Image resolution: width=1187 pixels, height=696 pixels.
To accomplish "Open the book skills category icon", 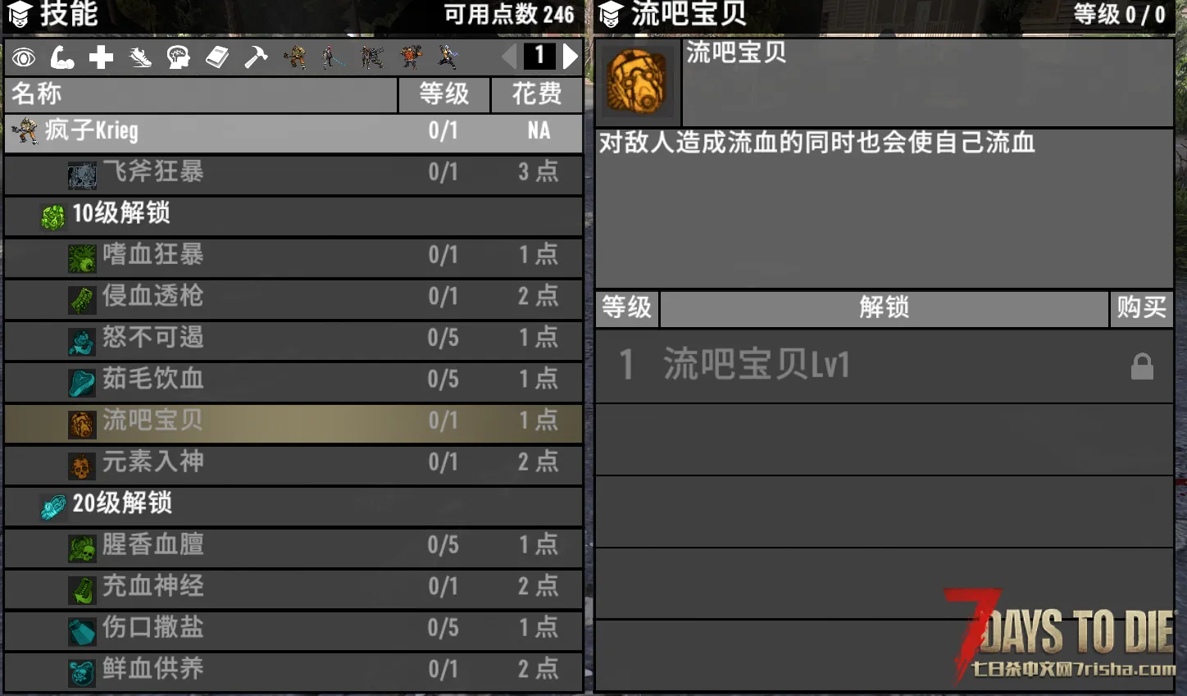I will (217, 57).
